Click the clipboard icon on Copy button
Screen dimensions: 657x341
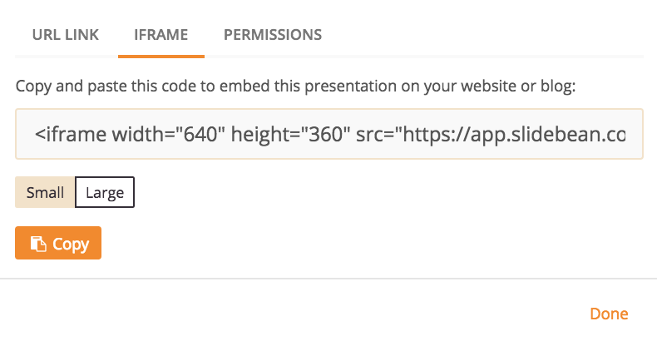38,244
